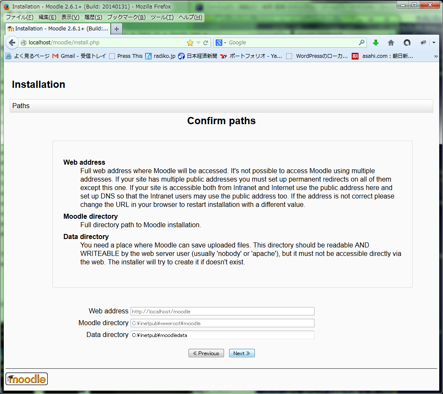Click the site identity globe icon
This screenshot has height=394, width=443.
pos(24,43)
